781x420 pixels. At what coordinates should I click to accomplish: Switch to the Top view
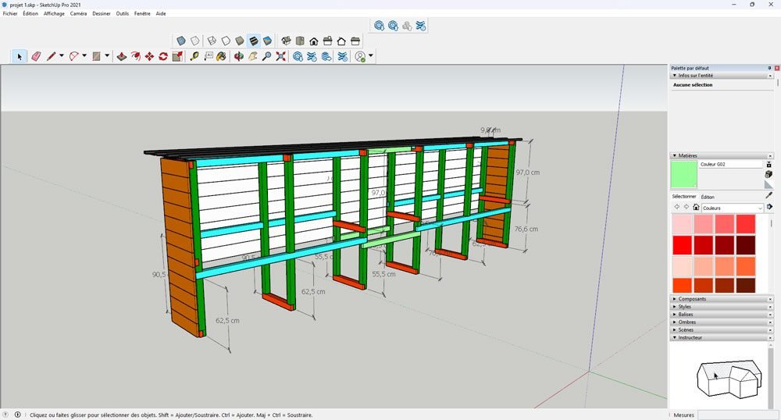tap(300, 41)
